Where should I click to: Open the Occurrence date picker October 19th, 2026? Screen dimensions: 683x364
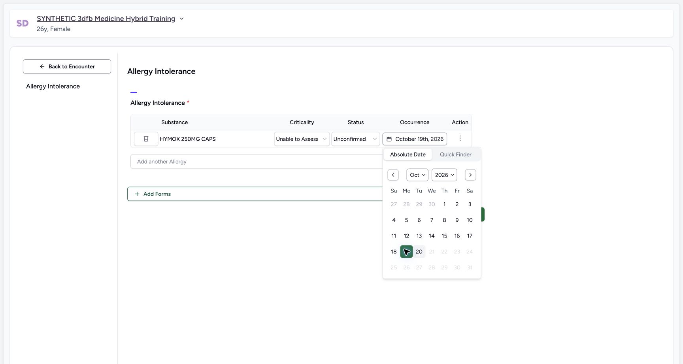415,139
